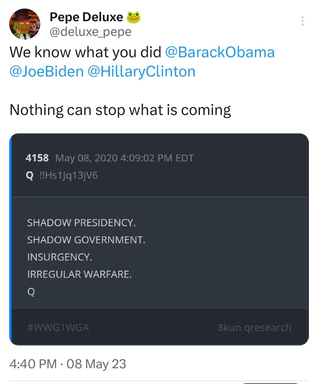Click the Pepe Deluxe profile avatar
The height and width of the screenshot is (384, 318).
[x=25, y=24]
